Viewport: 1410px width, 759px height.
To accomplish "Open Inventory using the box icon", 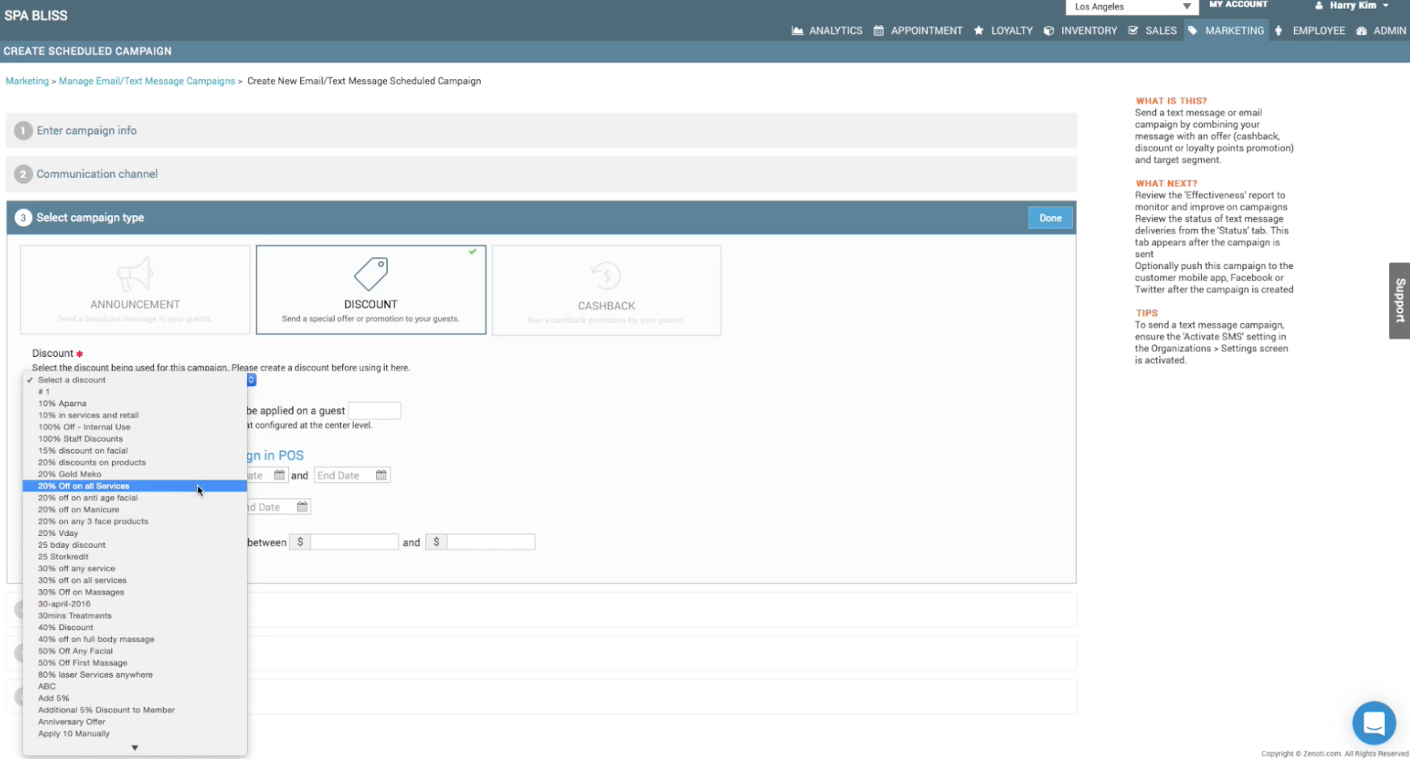I will pyautogui.click(x=1048, y=31).
